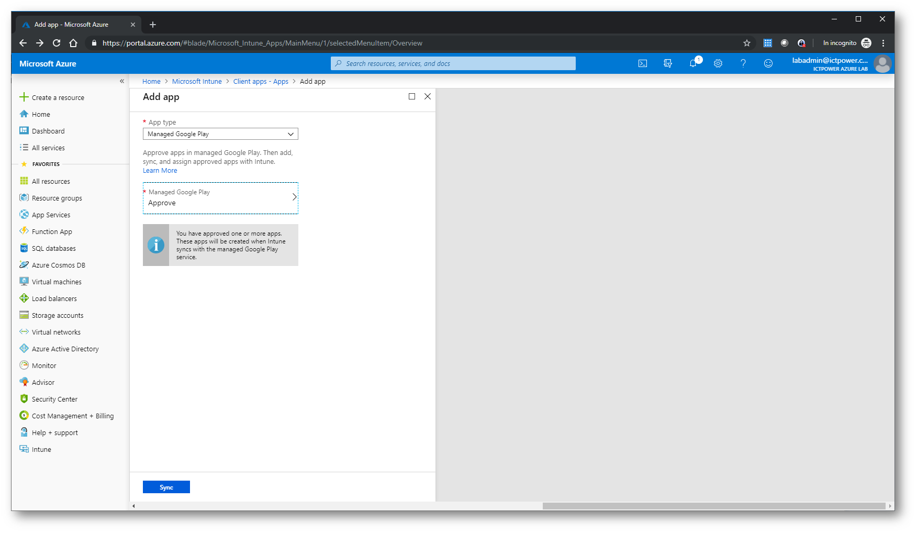Collapse the left sidebar with double chevron

point(122,81)
